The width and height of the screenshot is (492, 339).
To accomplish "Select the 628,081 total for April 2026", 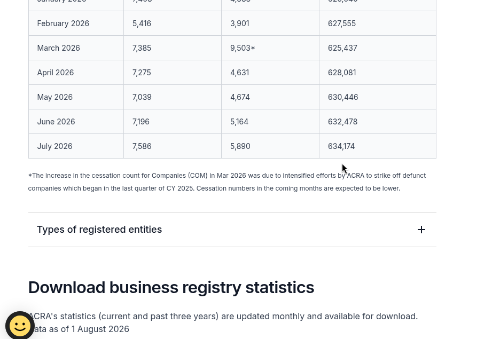I will (342, 73).
